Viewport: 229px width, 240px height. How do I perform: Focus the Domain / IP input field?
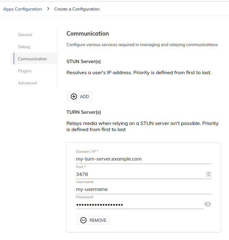pyautogui.click(x=144, y=159)
